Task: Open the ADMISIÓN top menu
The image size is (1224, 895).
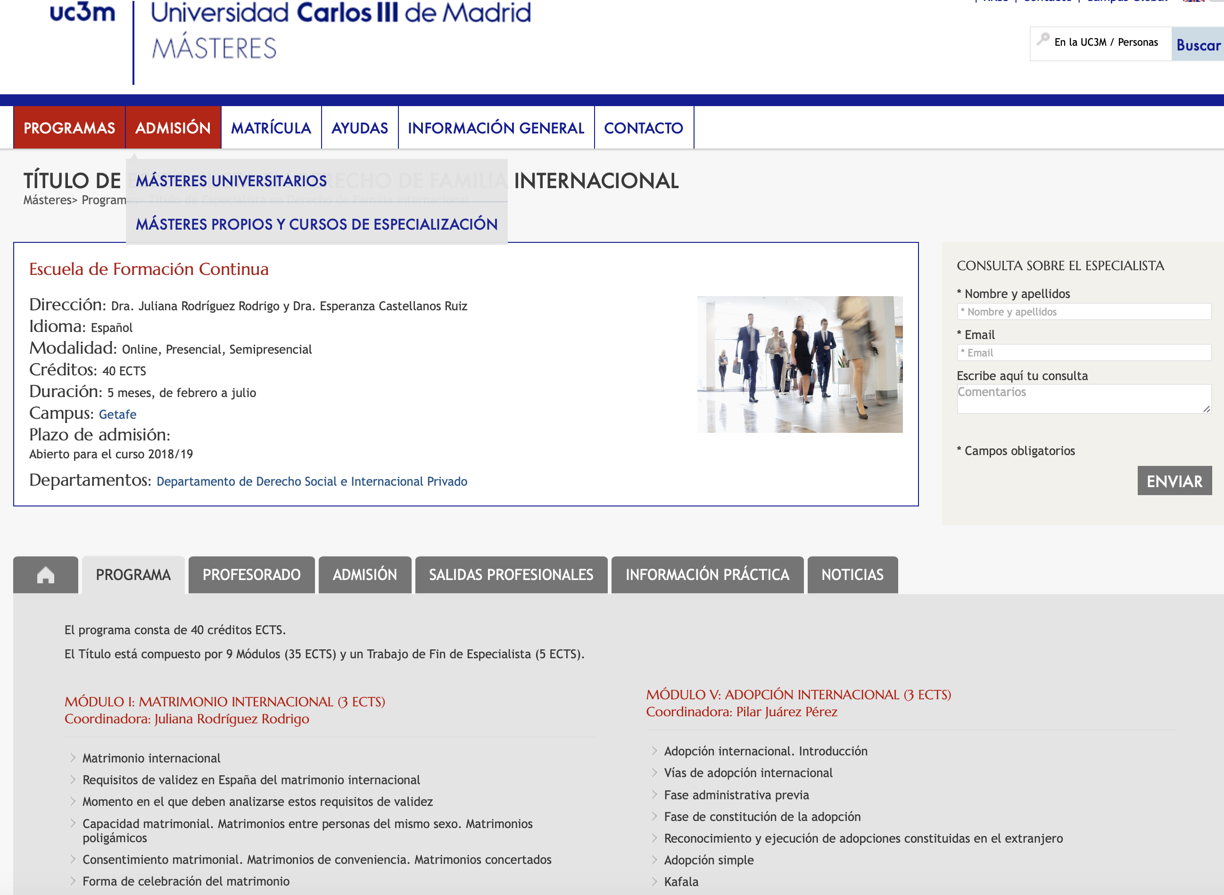Action: pos(173,128)
